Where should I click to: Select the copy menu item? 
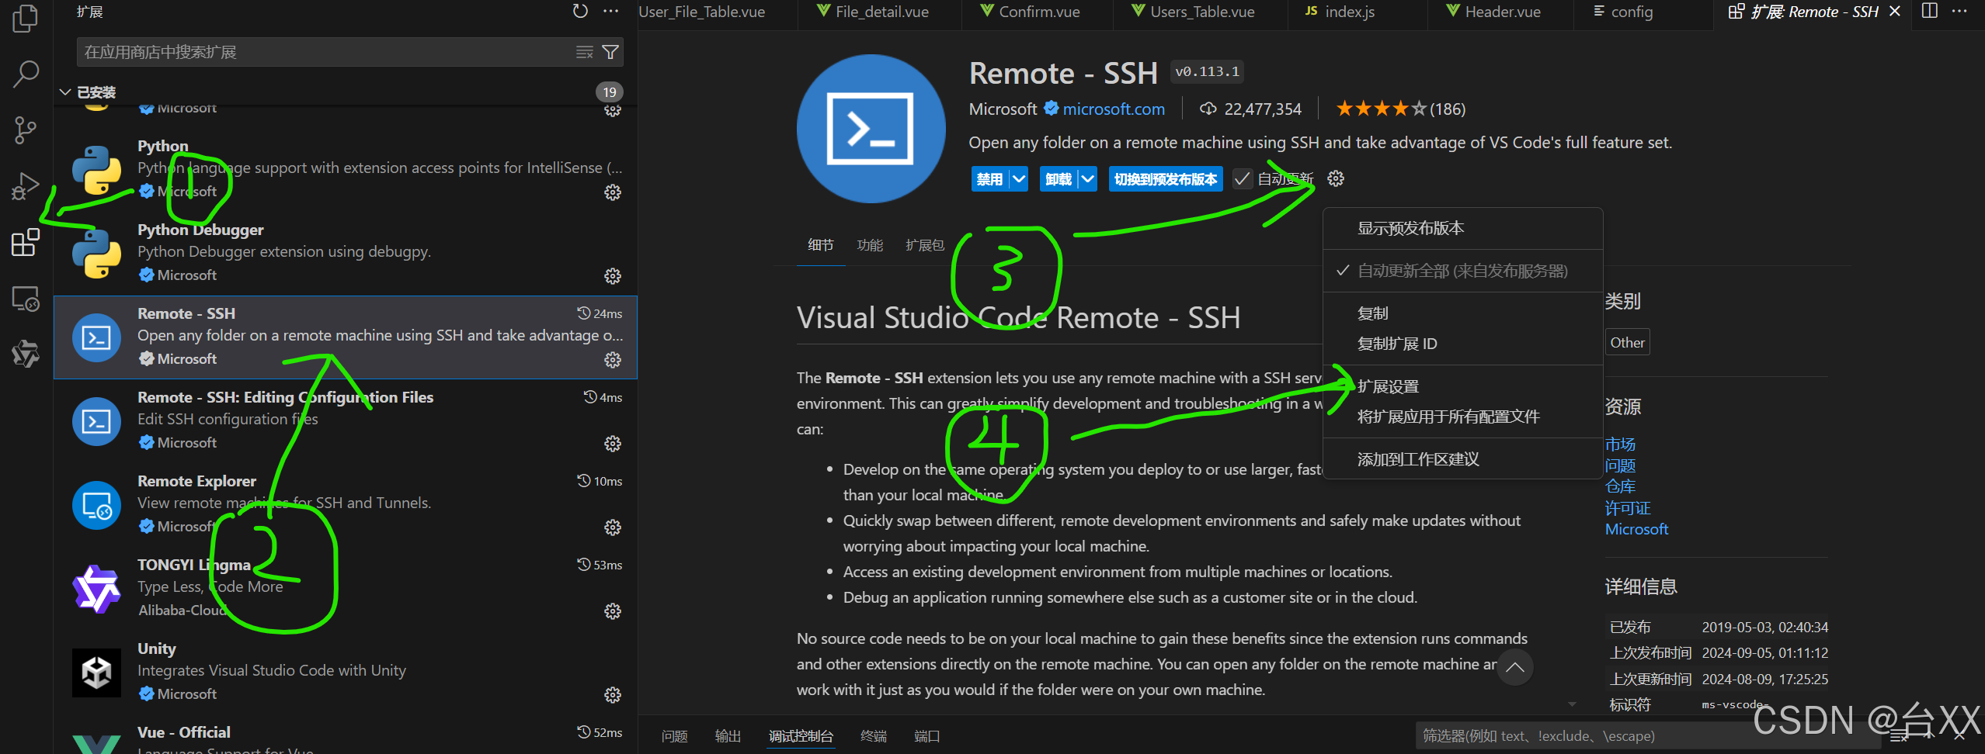tap(1462, 313)
